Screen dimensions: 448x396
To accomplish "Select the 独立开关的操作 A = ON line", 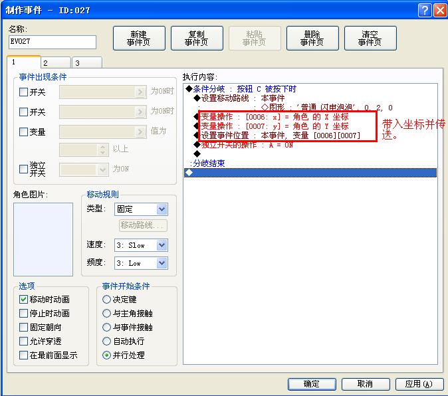I will (243, 145).
